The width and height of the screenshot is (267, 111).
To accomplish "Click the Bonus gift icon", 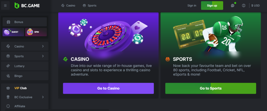I will pyautogui.click(x=8, y=22).
